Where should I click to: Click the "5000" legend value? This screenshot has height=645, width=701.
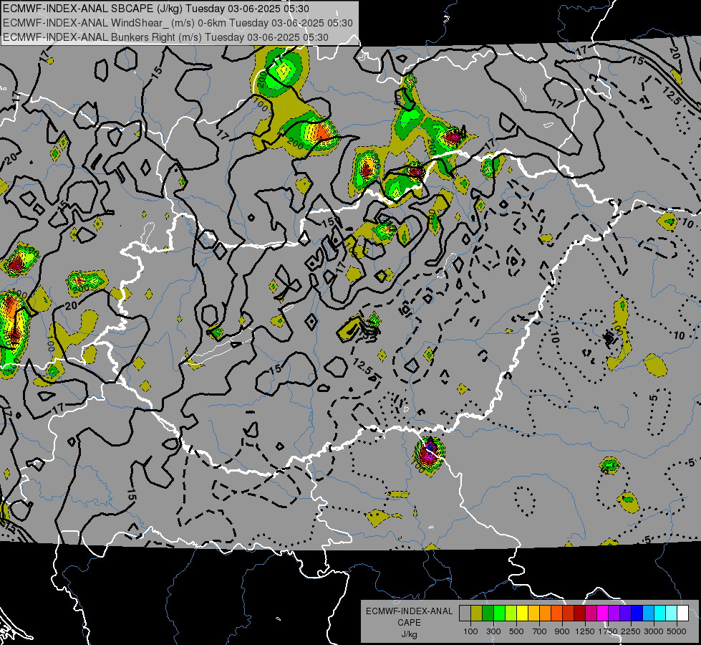point(677,631)
